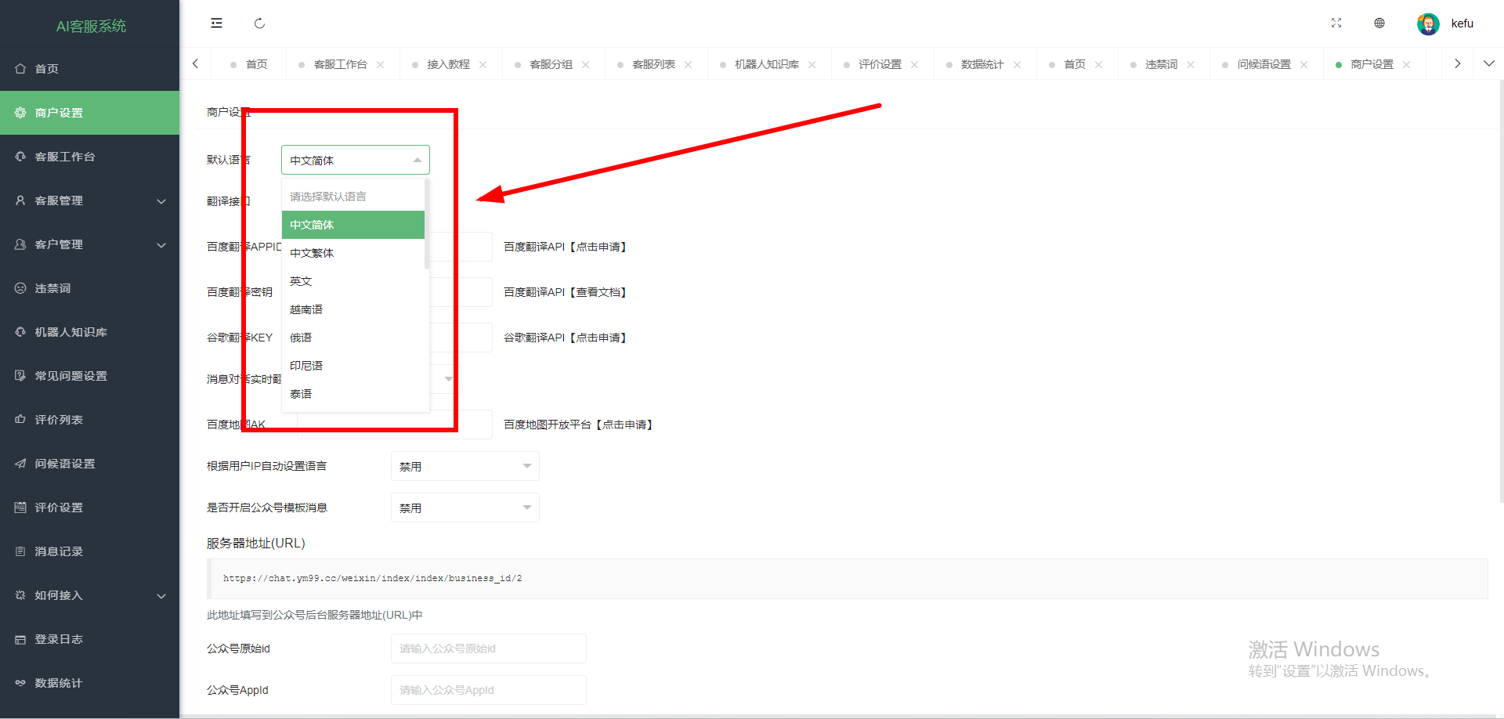1504x719 pixels.
Task: Close the 数据统计 tab
Action: 1018,65
